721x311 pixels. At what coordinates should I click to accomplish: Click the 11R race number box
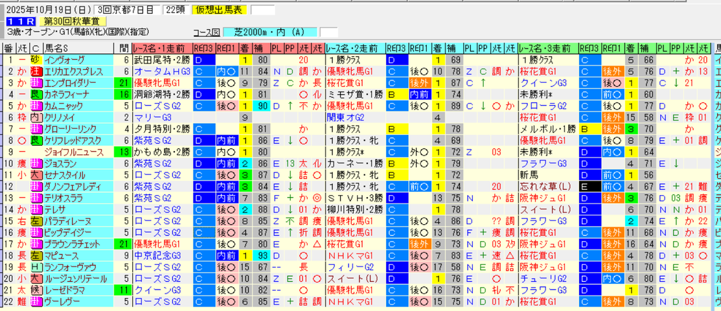[21, 21]
